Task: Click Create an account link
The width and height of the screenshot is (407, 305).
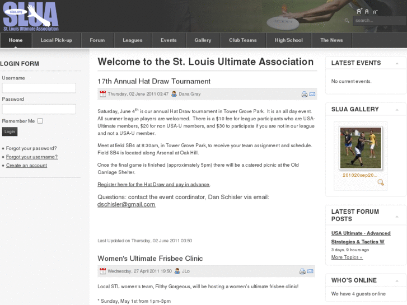Action: tap(26, 165)
